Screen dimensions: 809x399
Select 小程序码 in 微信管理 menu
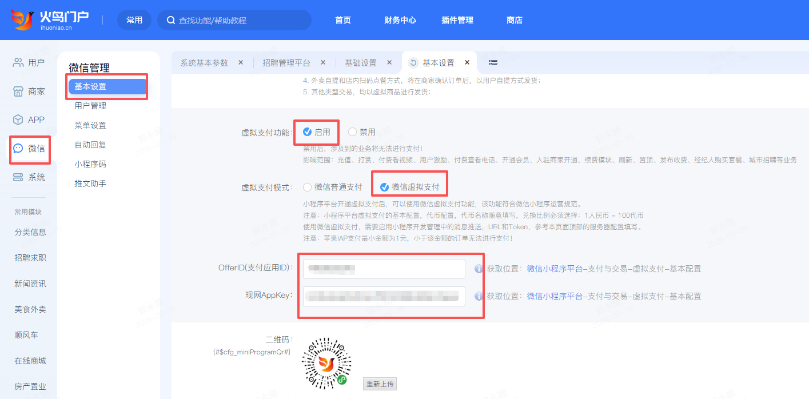click(x=90, y=164)
